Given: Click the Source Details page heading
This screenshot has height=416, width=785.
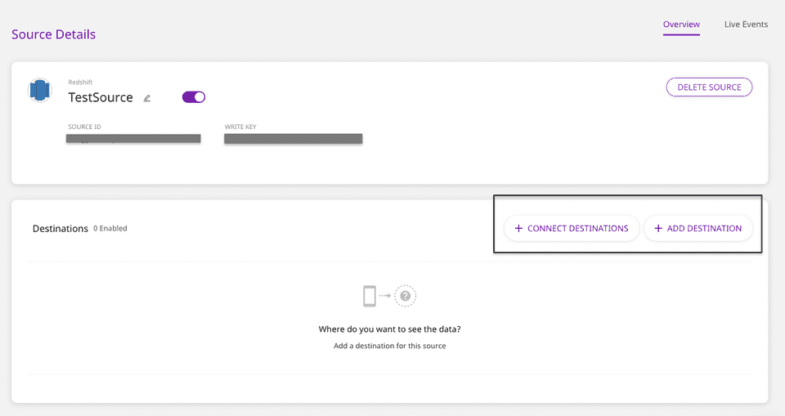Looking at the screenshot, I should 53,34.
